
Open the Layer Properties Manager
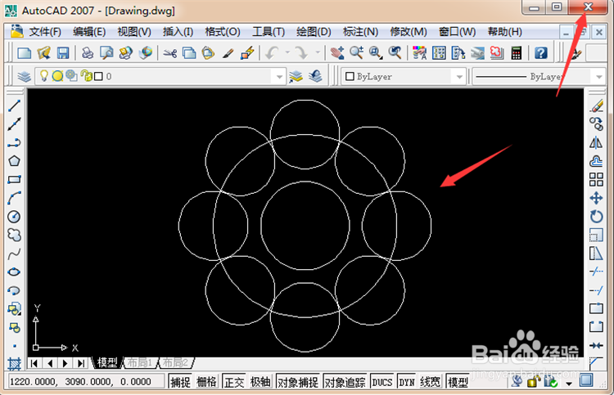24,76
